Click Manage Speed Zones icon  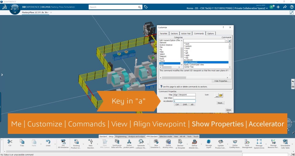(x=259, y=142)
